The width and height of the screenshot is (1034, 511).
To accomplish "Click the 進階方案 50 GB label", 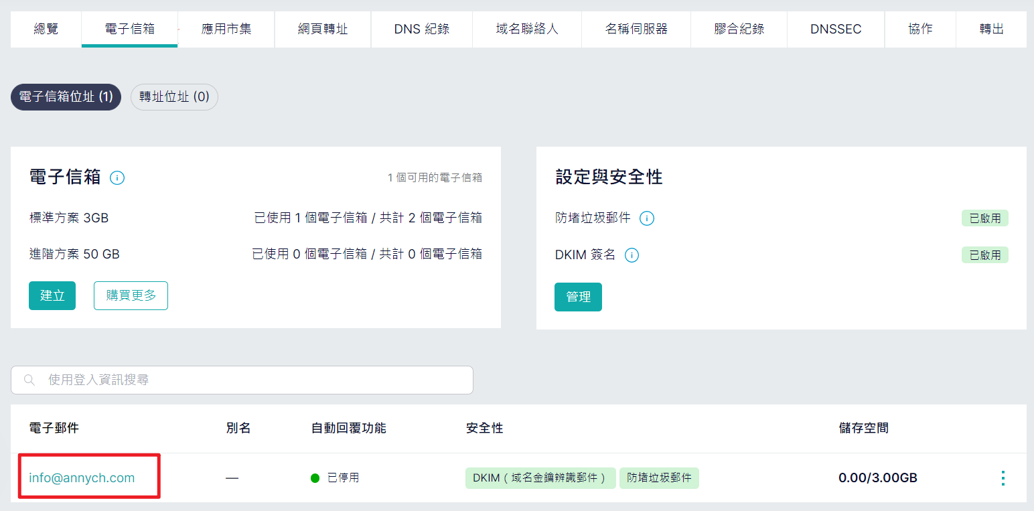I will click(x=74, y=254).
